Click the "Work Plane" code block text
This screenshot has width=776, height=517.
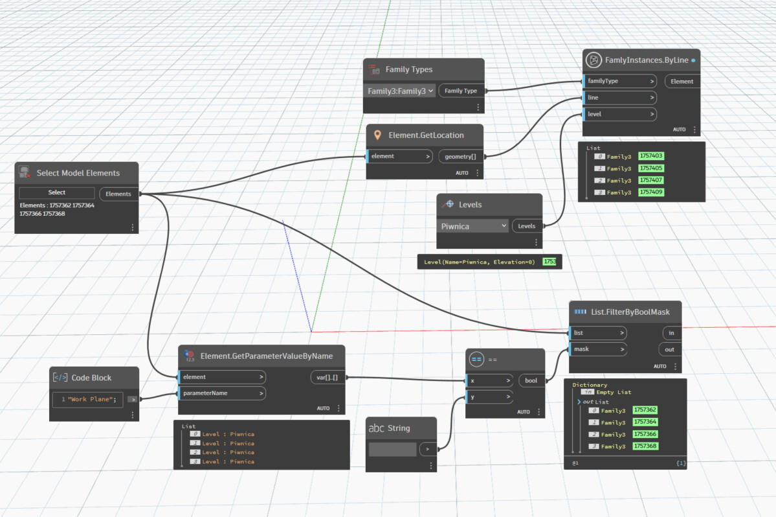(92, 399)
